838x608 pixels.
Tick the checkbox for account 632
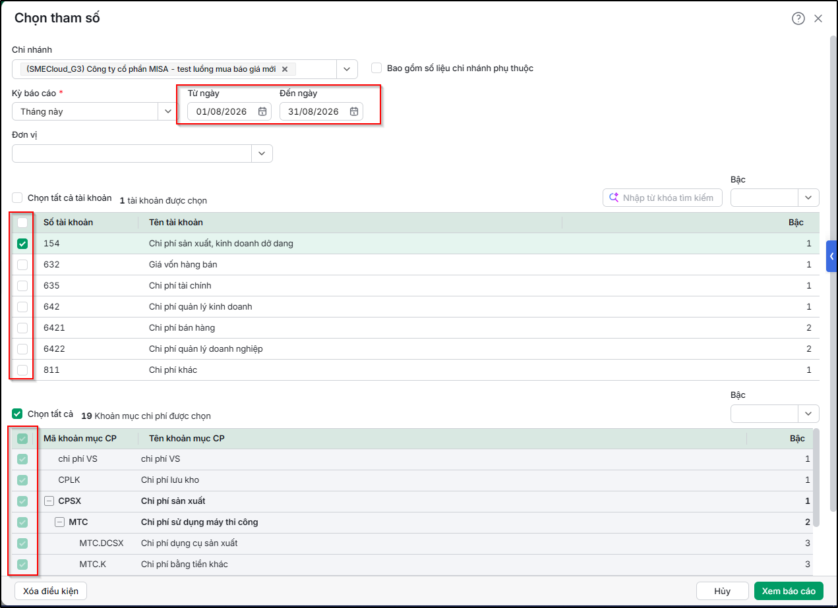22,264
